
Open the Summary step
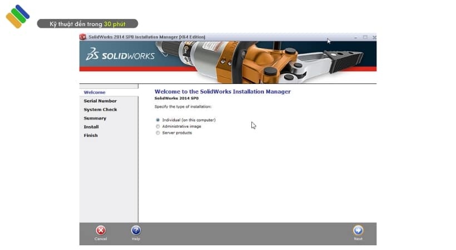click(95, 118)
